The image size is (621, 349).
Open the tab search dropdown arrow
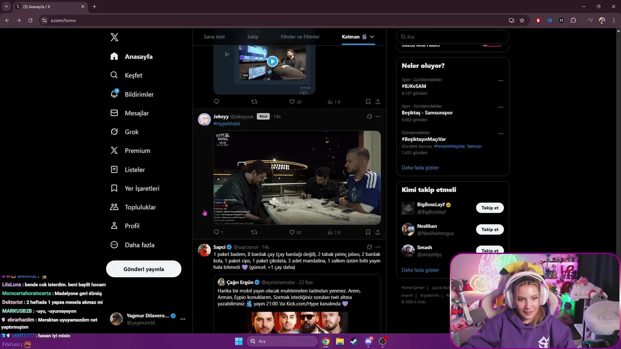(7, 6)
